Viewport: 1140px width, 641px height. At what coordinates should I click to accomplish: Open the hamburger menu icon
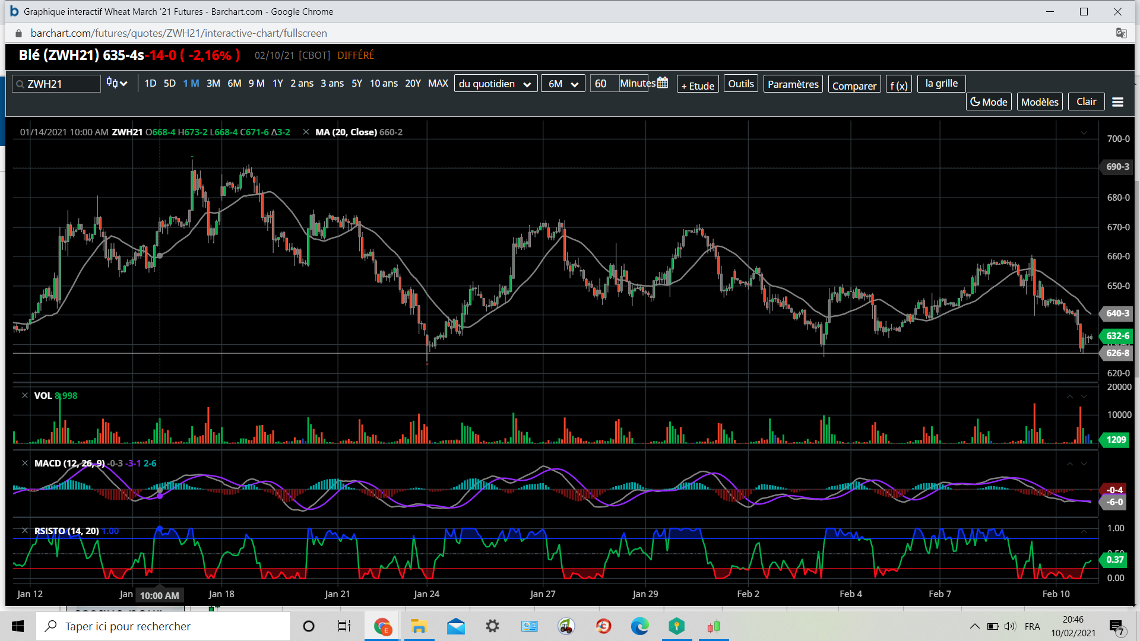pos(1117,102)
